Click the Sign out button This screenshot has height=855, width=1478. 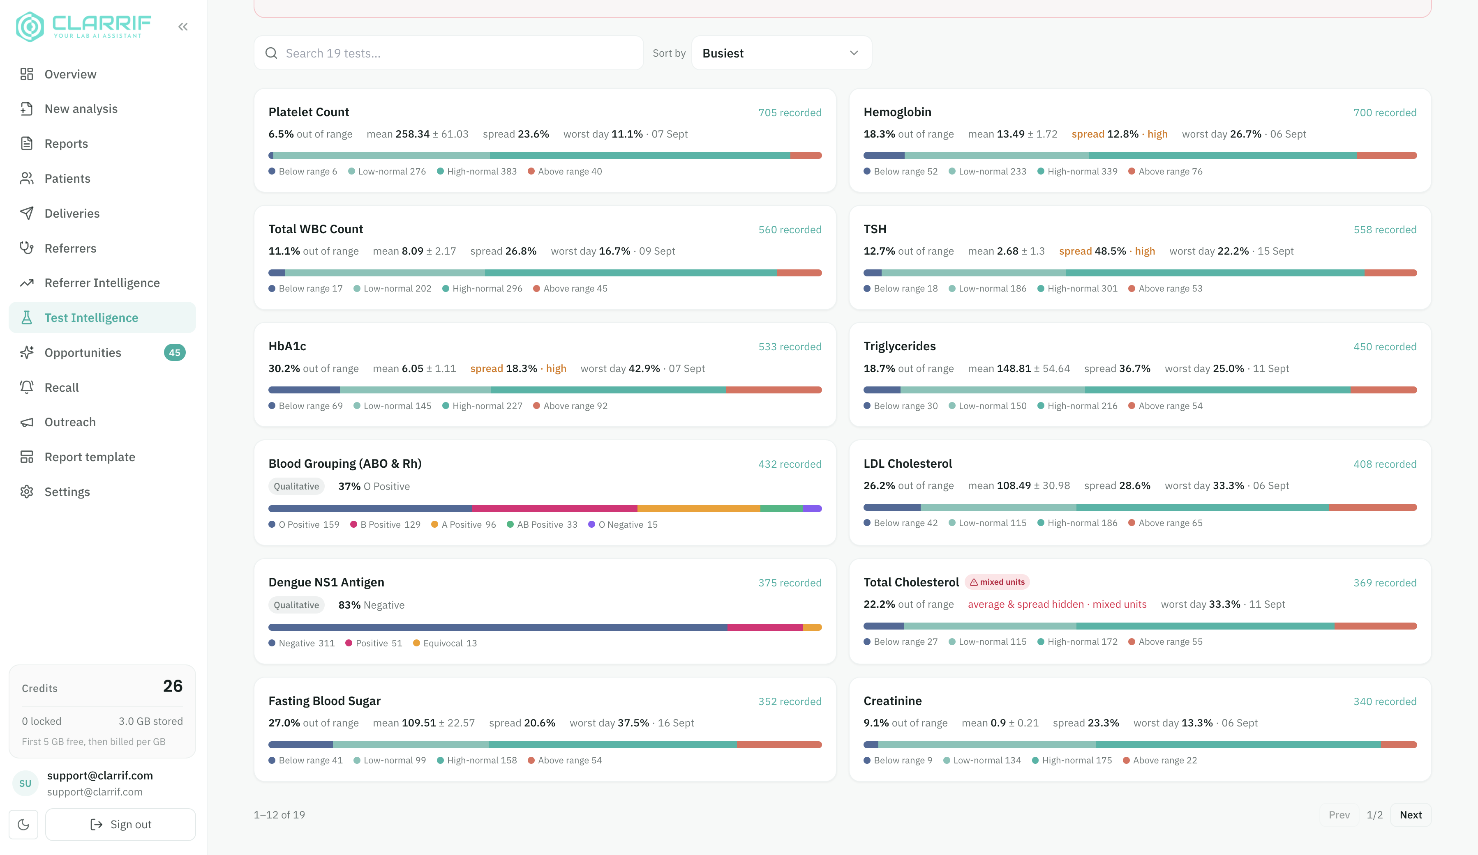[120, 825]
